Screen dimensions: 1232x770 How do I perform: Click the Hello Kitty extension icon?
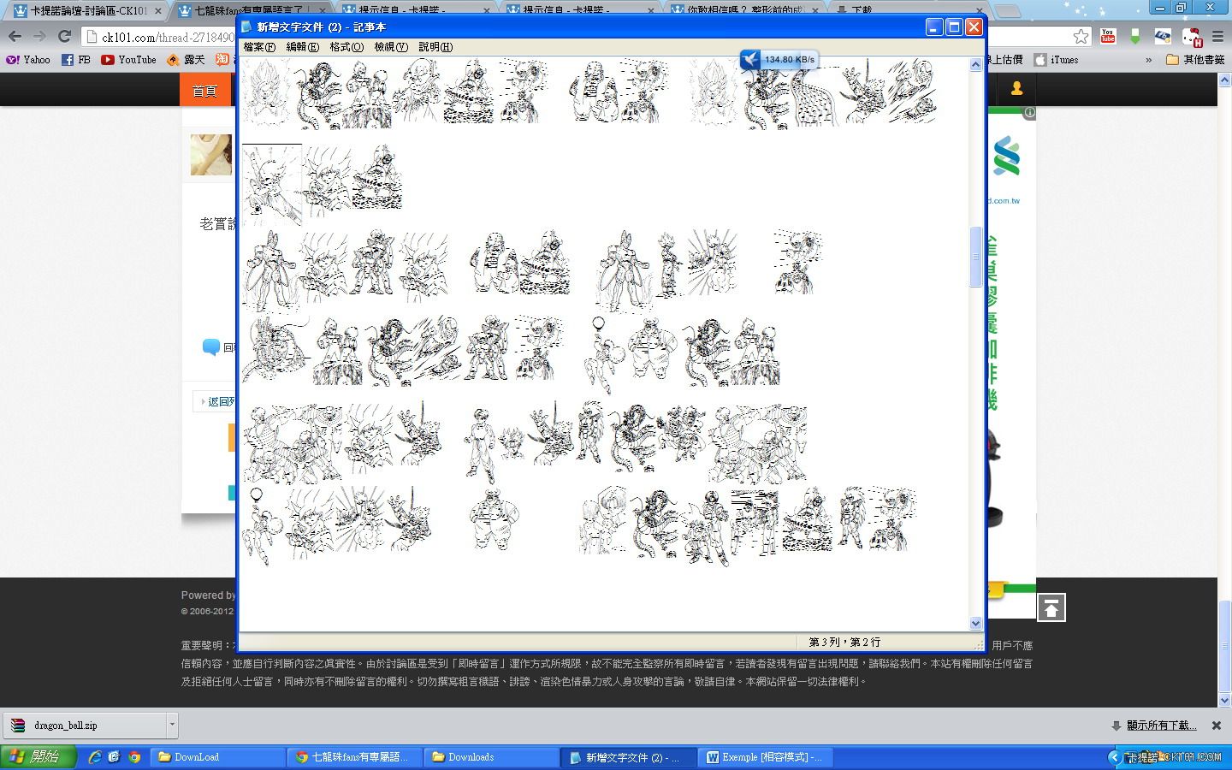tap(1192, 37)
